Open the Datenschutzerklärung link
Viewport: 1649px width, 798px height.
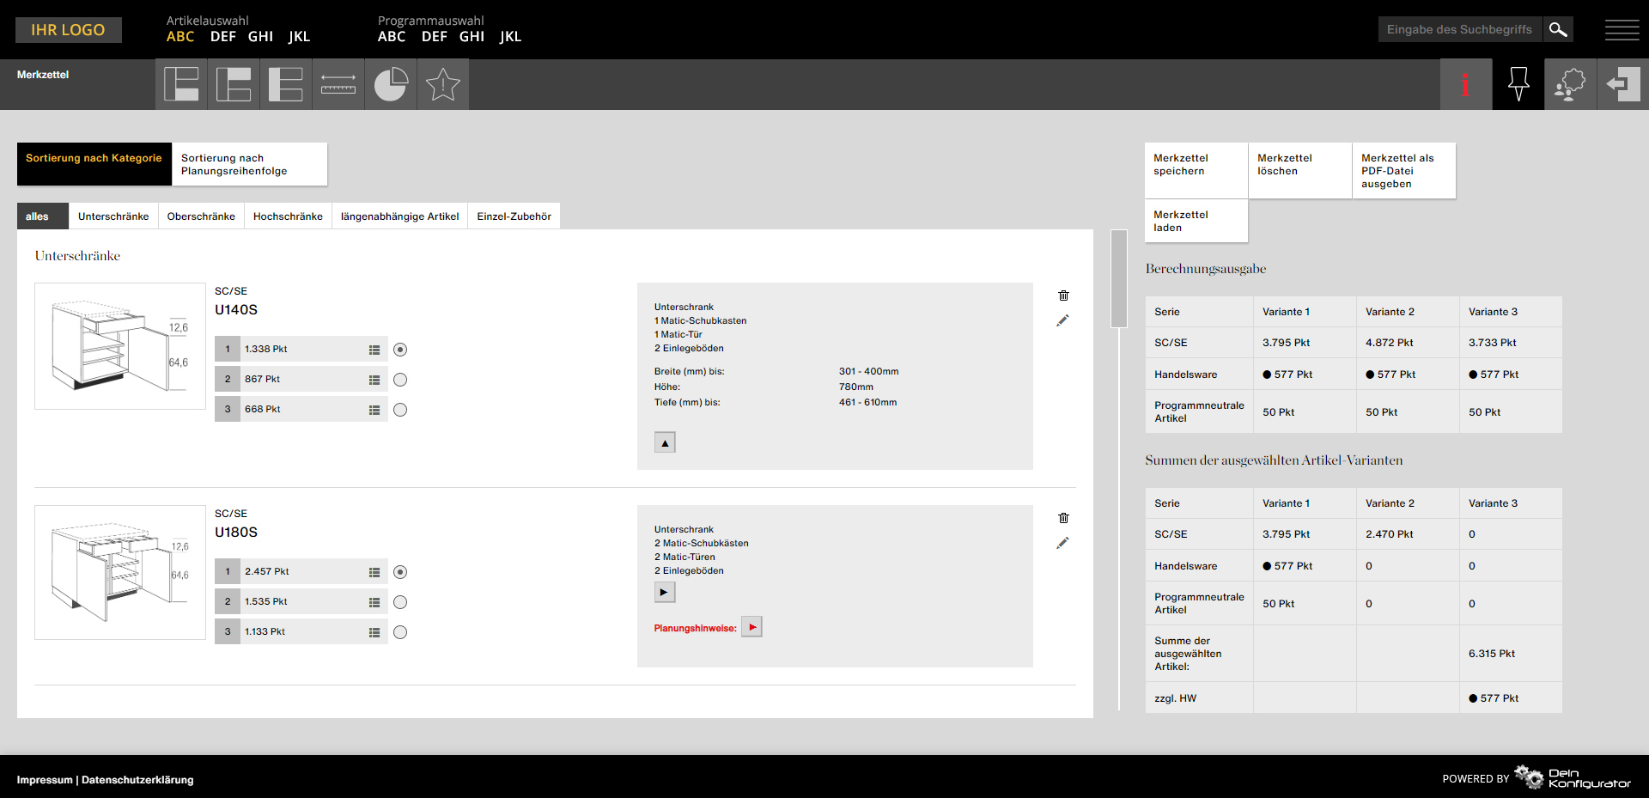pos(137,780)
